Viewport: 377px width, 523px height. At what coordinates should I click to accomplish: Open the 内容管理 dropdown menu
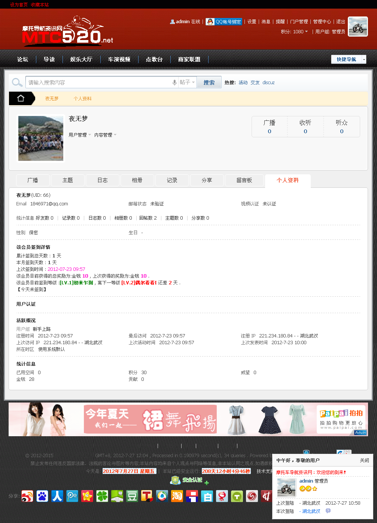coord(105,135)
